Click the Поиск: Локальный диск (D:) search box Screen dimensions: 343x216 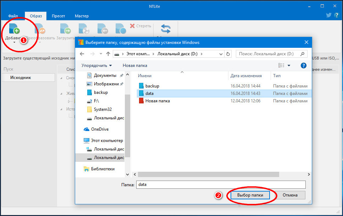point(271,54)
